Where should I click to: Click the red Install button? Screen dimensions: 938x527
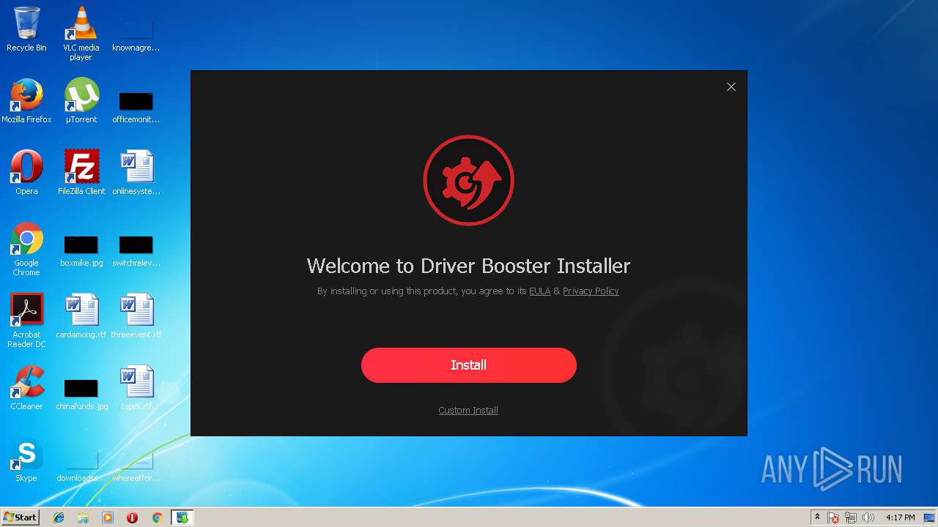pos(468,365)
